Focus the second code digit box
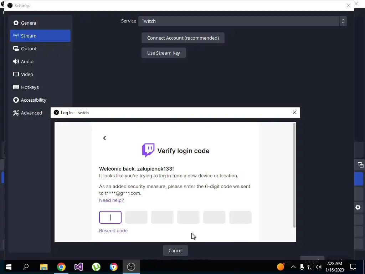Image resolution: width=365 pixels, height=274 pixels. point(136,217)
